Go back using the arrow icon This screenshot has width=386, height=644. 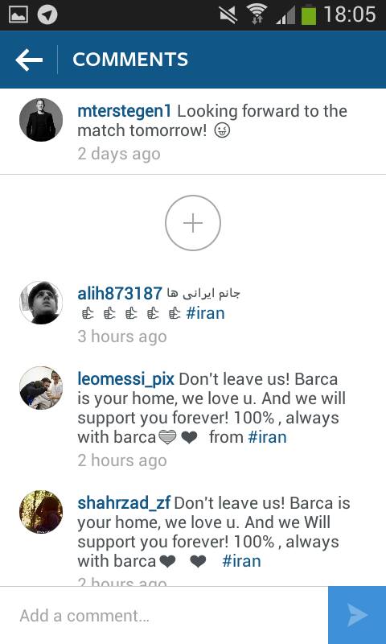click(29, 60)
